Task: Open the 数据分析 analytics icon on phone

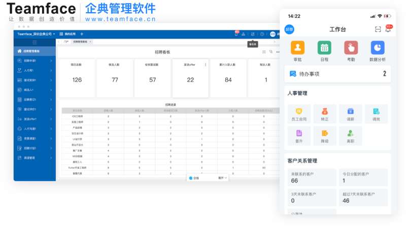Action: tap(378, 48)
